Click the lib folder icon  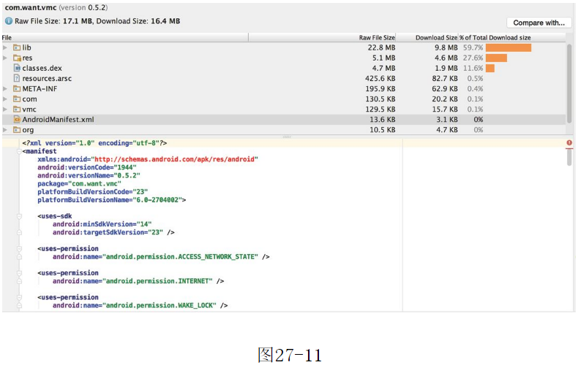16,47
